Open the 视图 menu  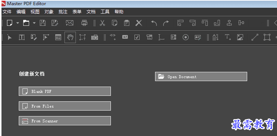click(x=35, y=12)
